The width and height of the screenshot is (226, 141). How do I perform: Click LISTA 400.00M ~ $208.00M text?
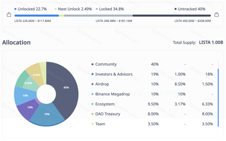193,21
